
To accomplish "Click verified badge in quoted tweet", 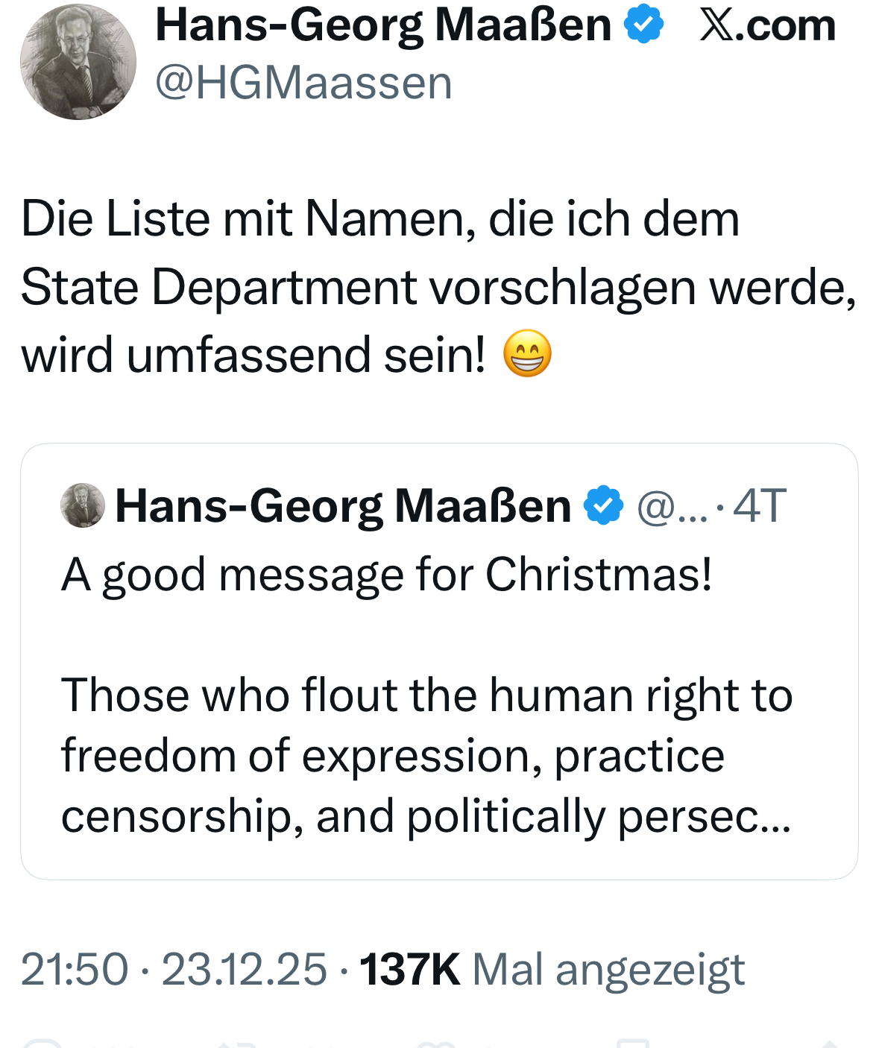I will pos(602,505).
